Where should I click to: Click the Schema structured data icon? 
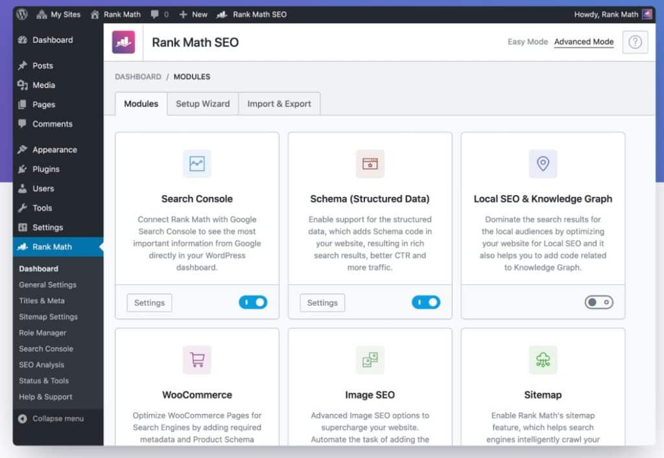(x=370, y=164)
